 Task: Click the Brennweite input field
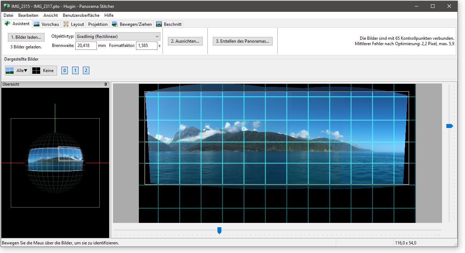(x=86, y=46)
